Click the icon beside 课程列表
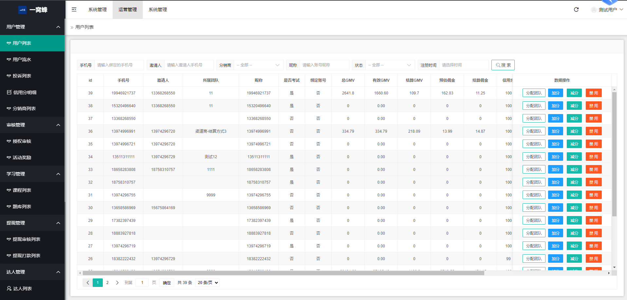Viewport: 627px width, 300px height. point(9,190)
